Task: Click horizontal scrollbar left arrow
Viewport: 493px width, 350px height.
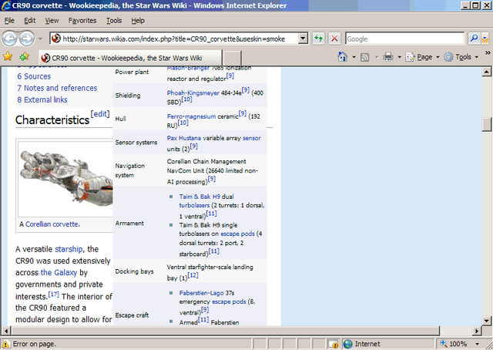Action: point(6,331)
